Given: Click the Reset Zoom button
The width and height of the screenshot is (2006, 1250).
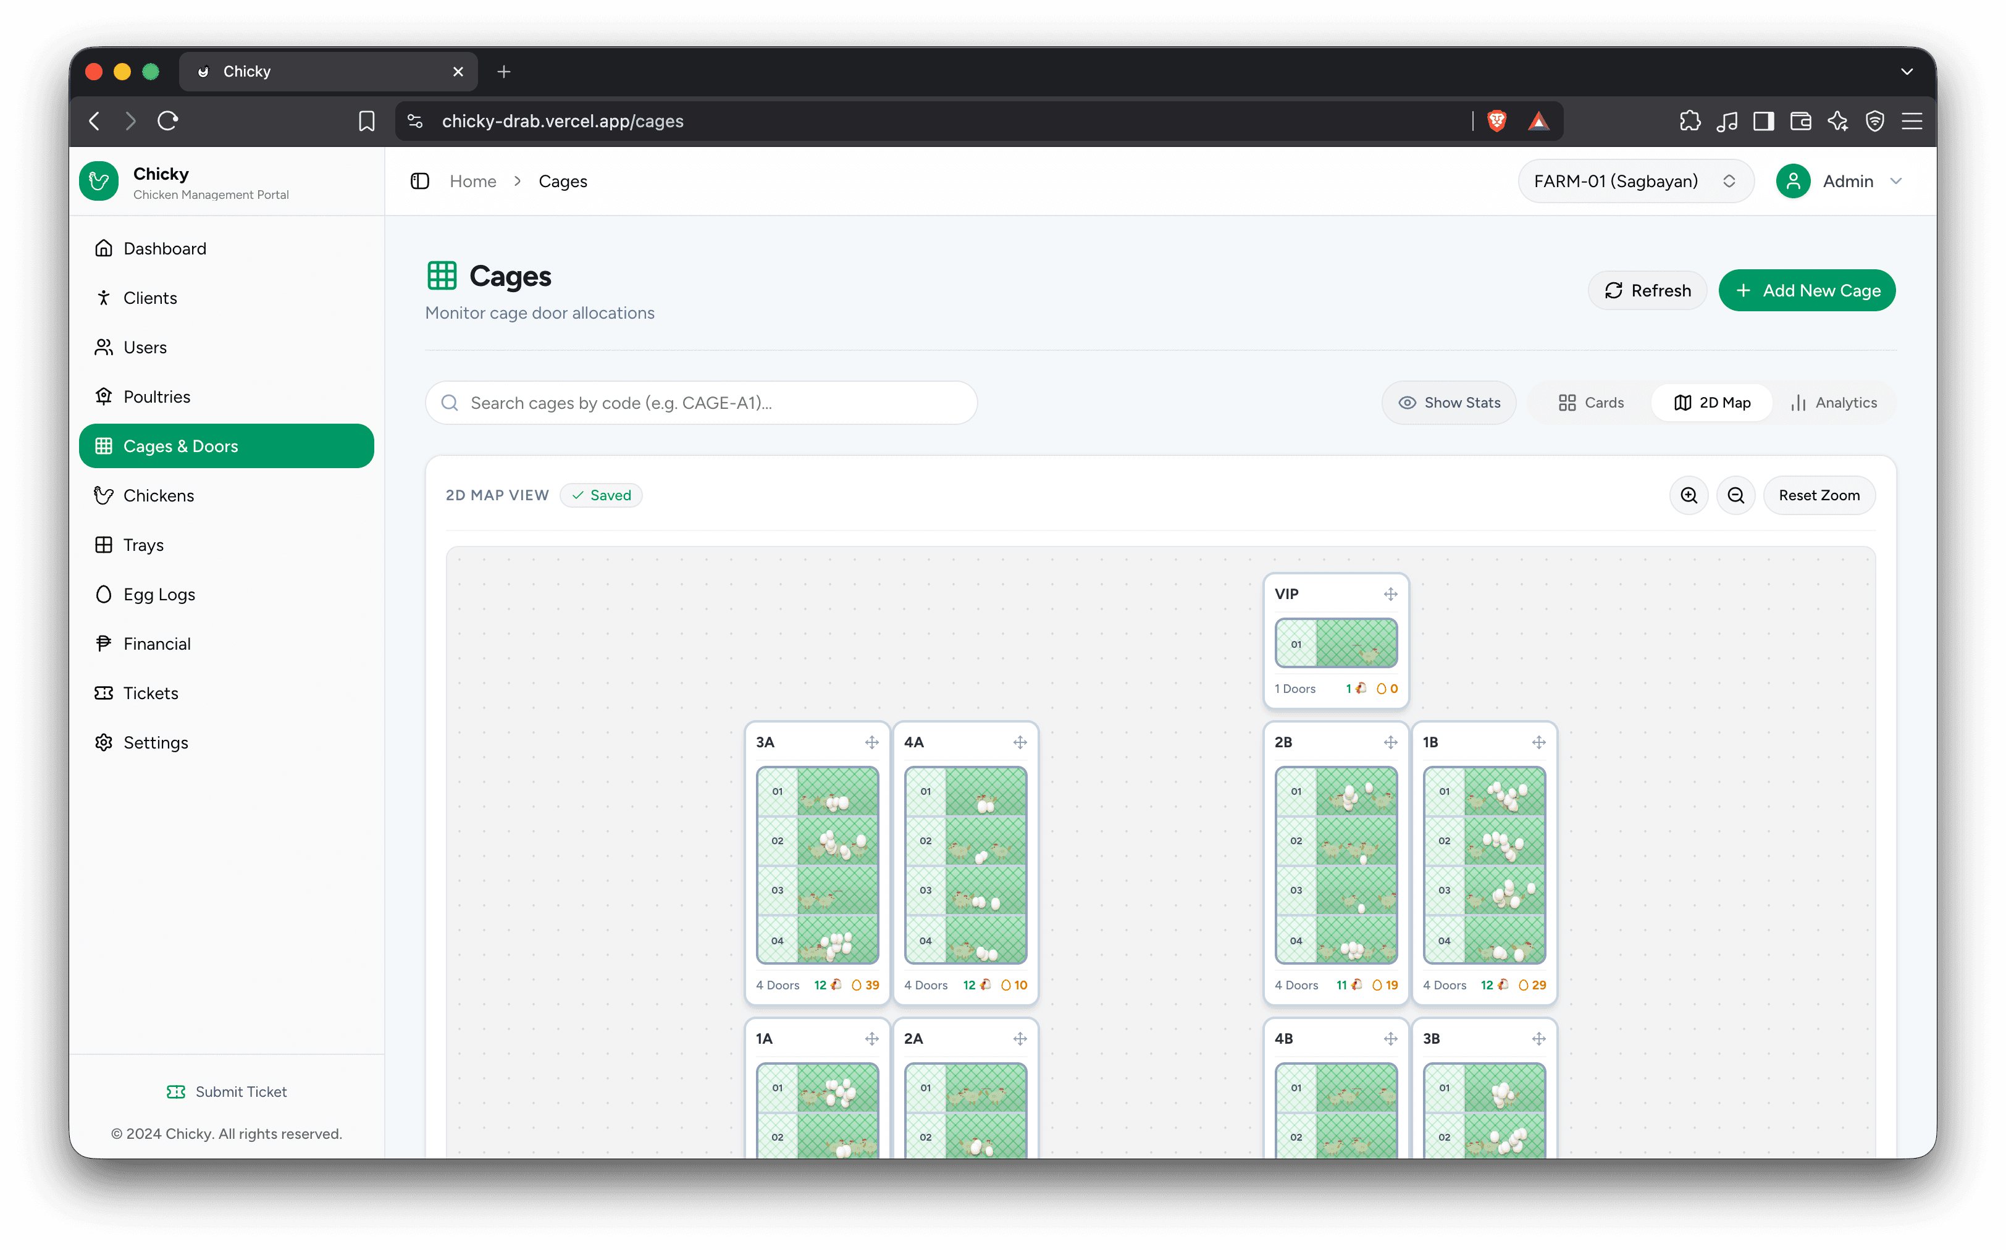Looking at the screenshot, I should pos(1818,495).
